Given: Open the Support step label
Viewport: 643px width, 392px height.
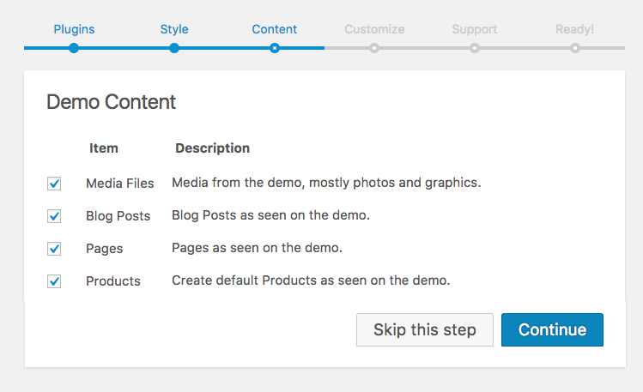Looking at the screenshot, I should [x=475, y=29].
